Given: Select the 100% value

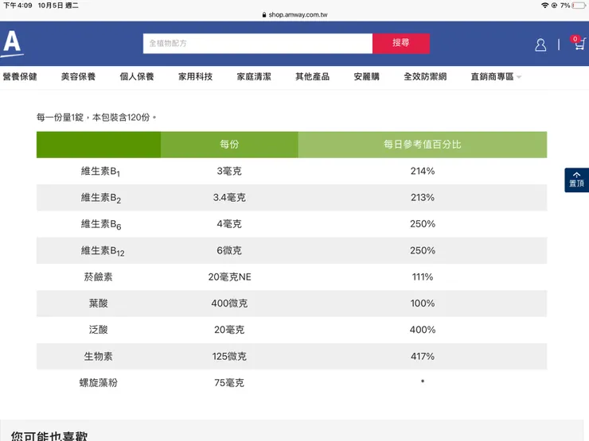Looking at the screenshot, I should click(x=423, y=303).
